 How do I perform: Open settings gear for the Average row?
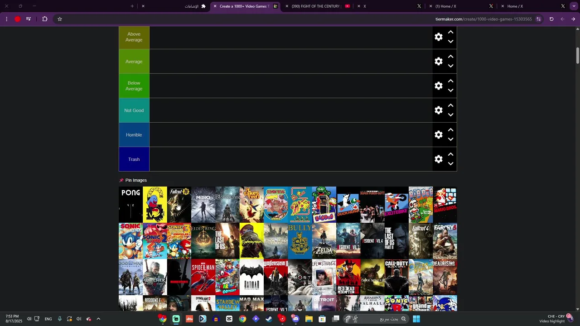tap(438, 62)
